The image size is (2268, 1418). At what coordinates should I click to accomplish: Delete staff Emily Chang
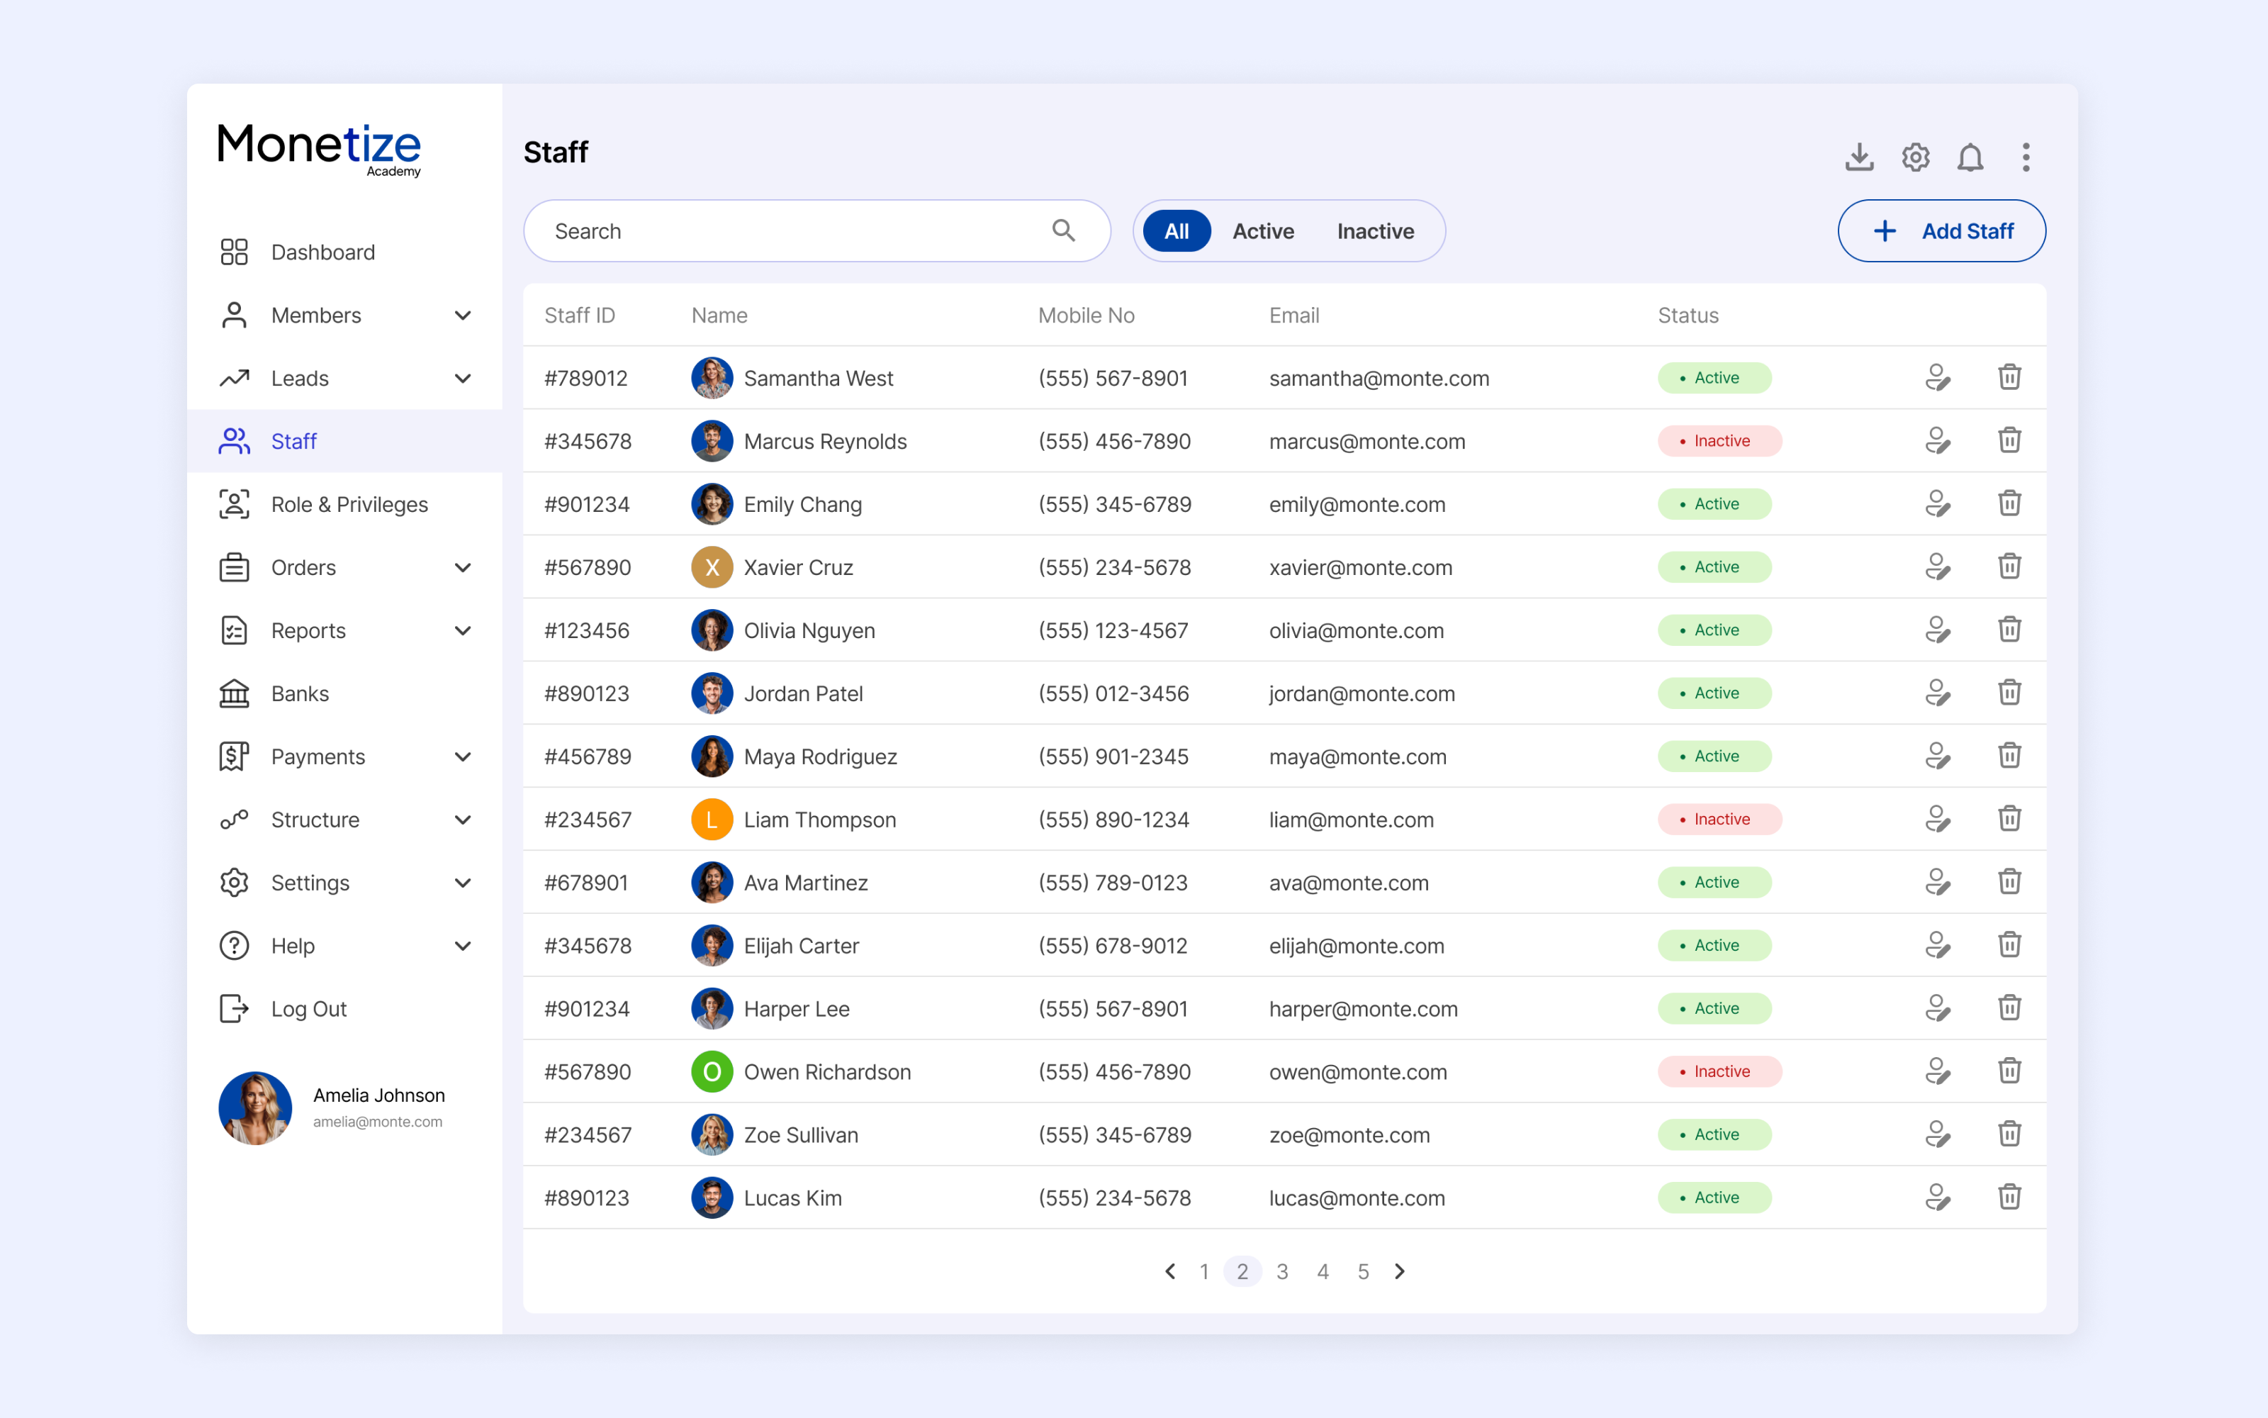pos(2009,503)
